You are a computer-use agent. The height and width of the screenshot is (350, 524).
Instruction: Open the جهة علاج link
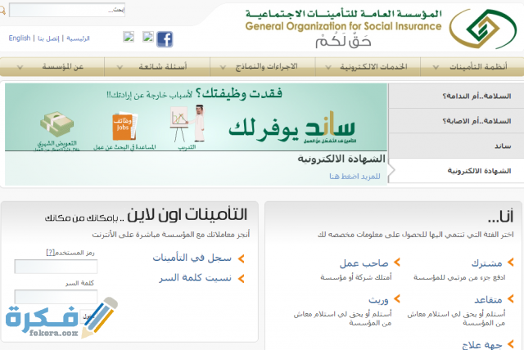click(x=482, y=344)
